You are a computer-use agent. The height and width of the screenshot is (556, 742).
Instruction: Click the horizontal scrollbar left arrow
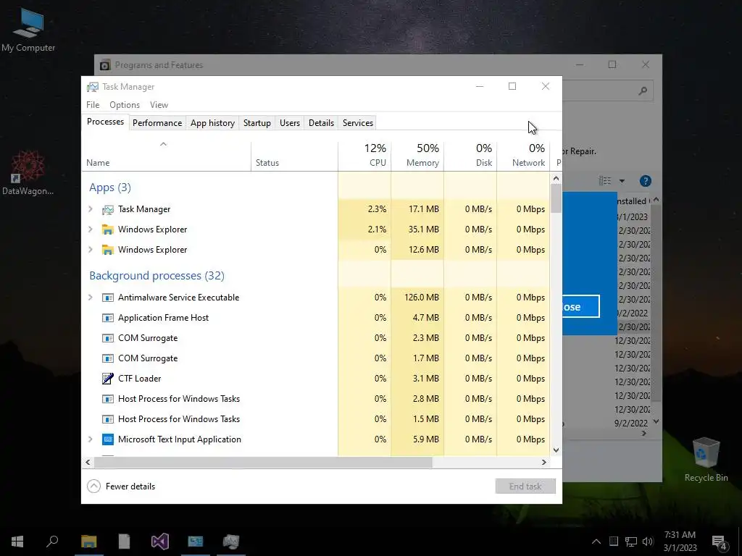tap(88, 463)
